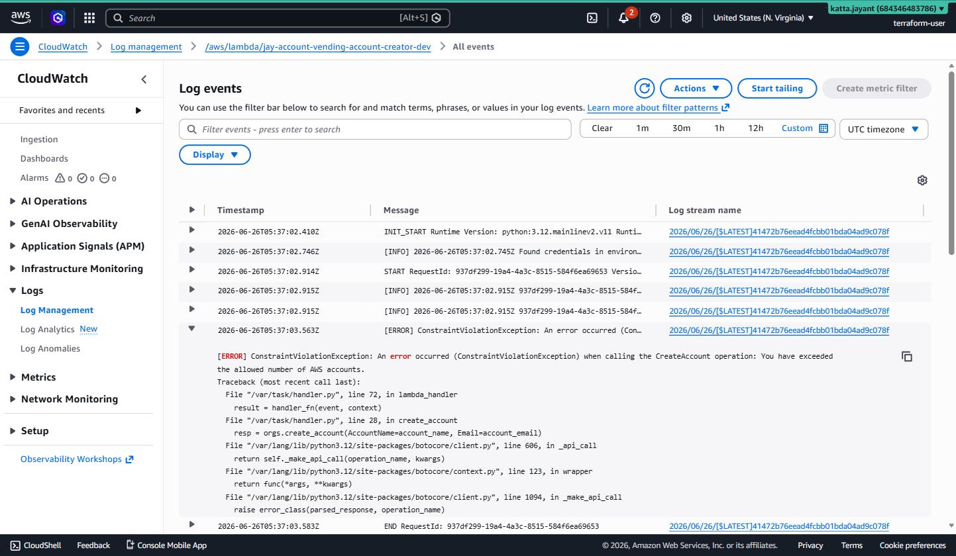Expand the START RequestId log row

pos(191,269)
